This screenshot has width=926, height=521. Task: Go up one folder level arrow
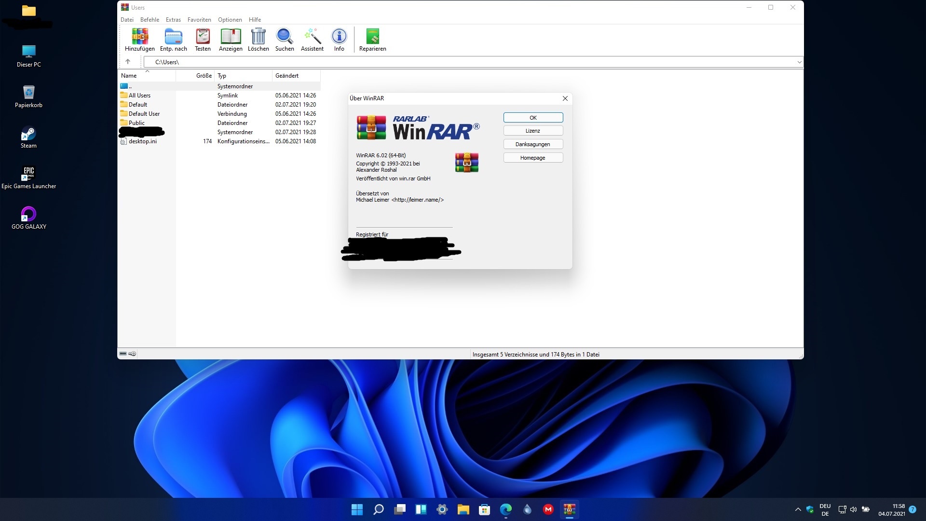(x=128, y=62)
